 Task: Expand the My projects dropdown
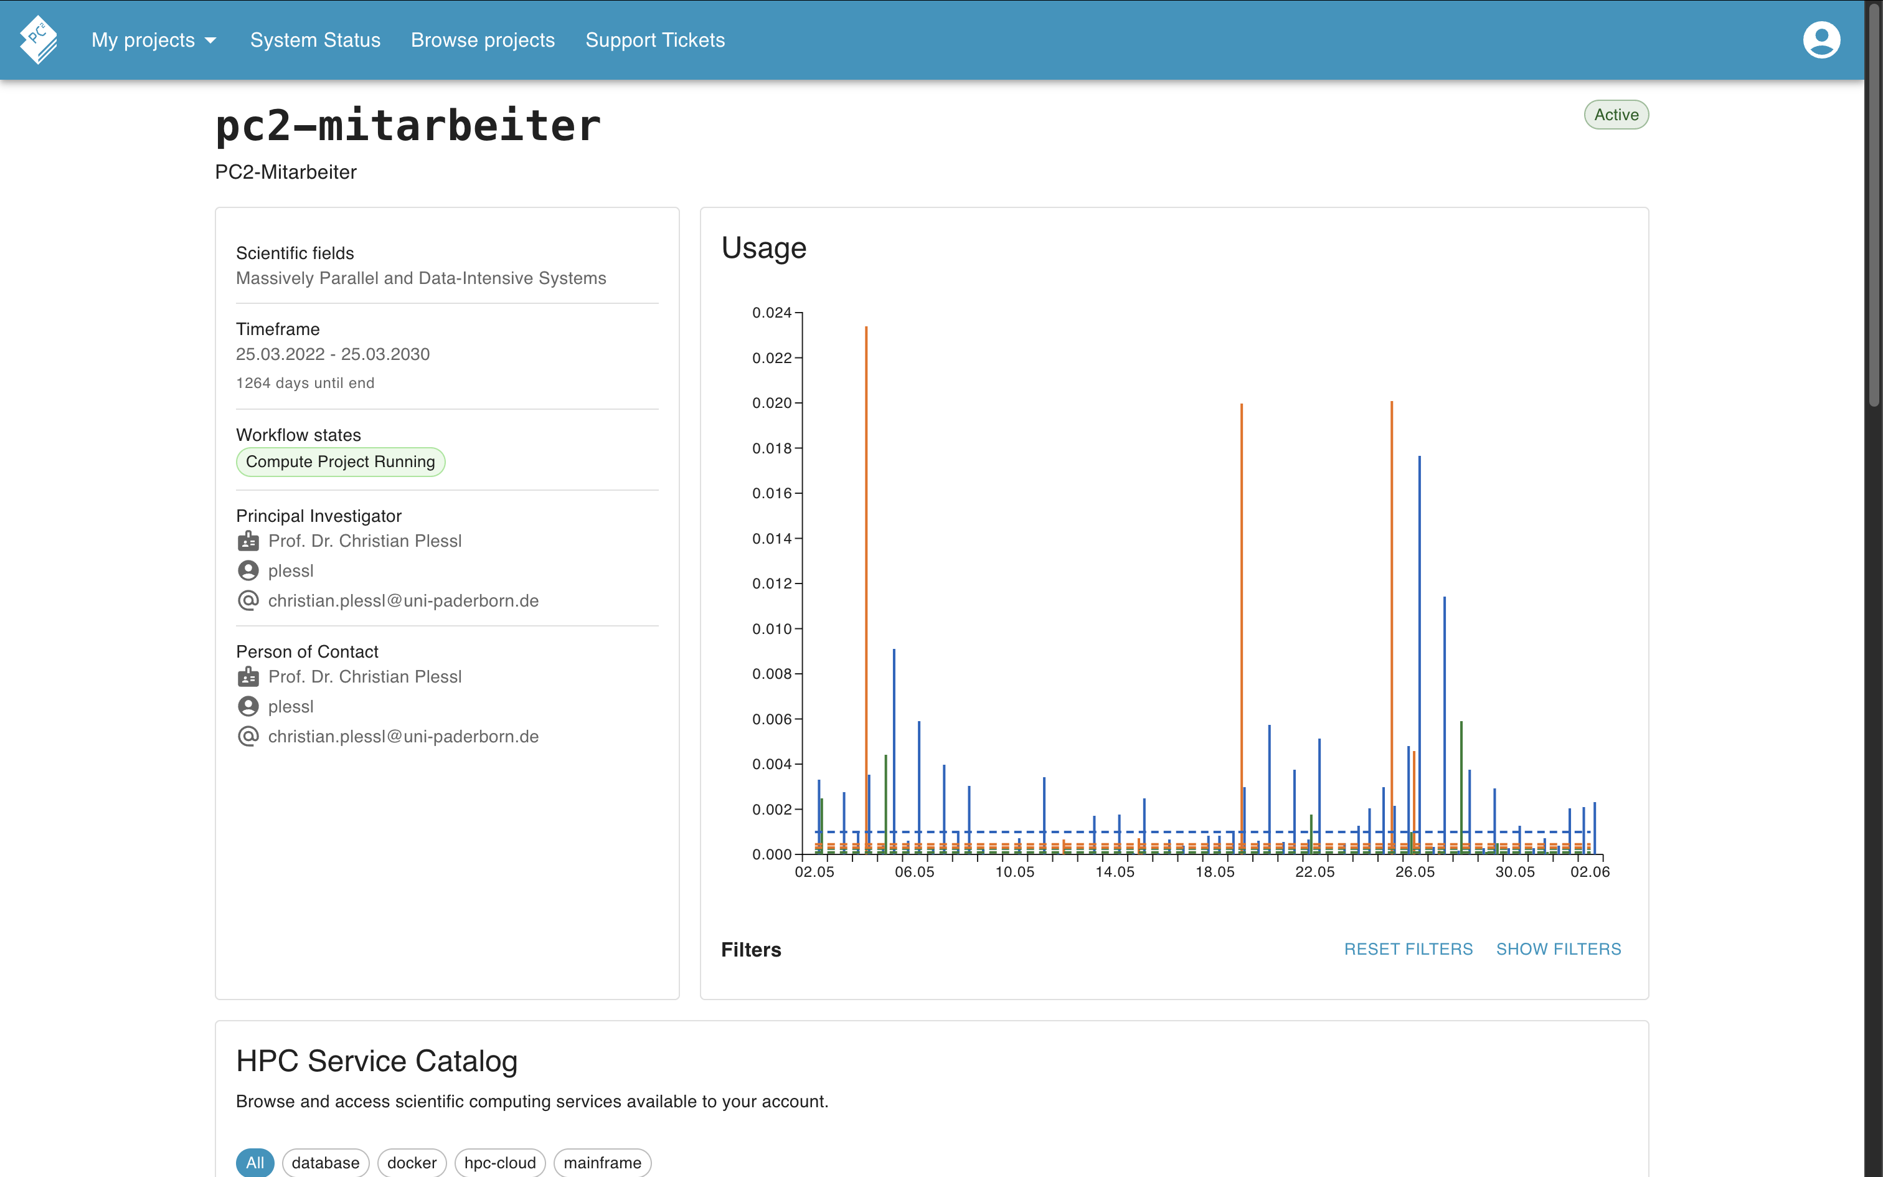coord(154,40)
